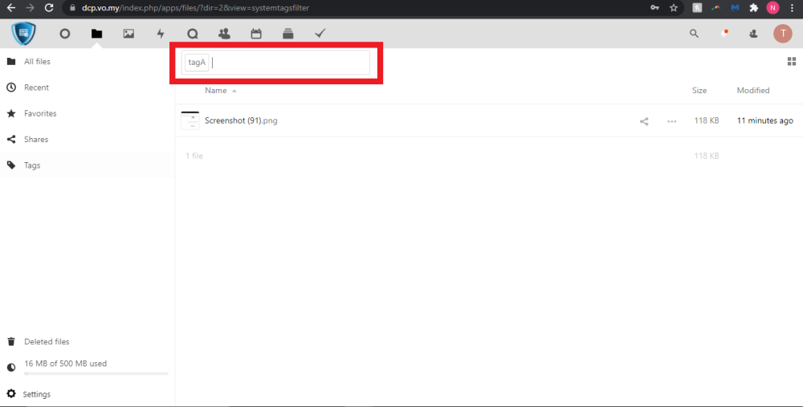The width and height of the screenshot is (803, 407).
Task: Open the notifications bell
Action: pos(724,34)
